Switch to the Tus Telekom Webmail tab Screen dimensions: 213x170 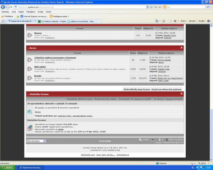[53, 21]
